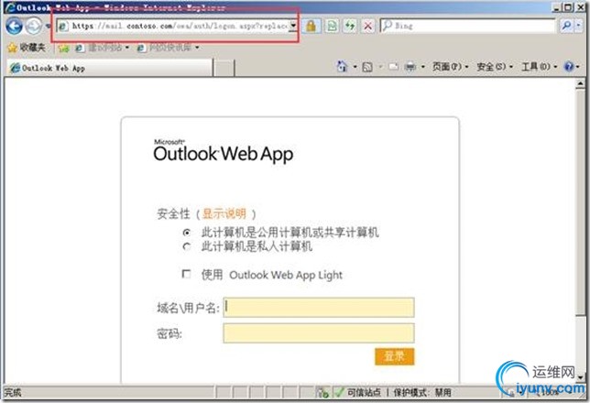Open the 安全(S) menu
The image size is (590, 403).
coord(495,67)
